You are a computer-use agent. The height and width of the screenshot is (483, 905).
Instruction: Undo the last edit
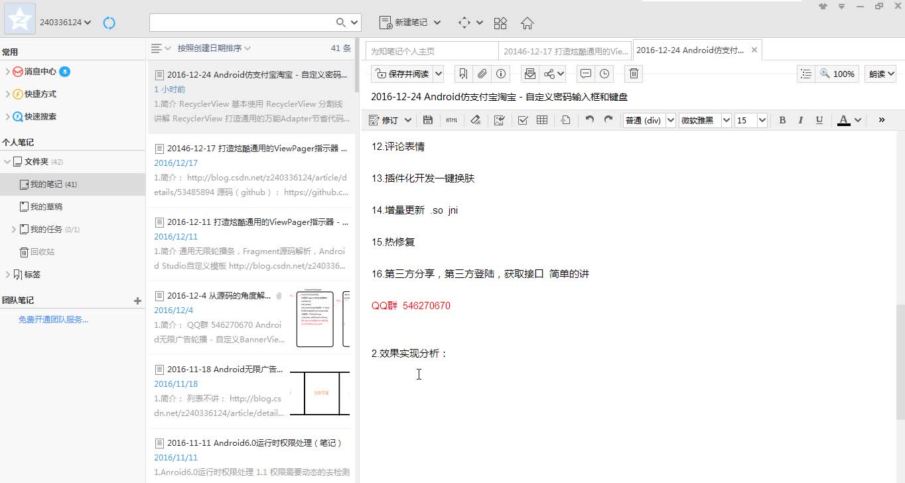[590, 120]
